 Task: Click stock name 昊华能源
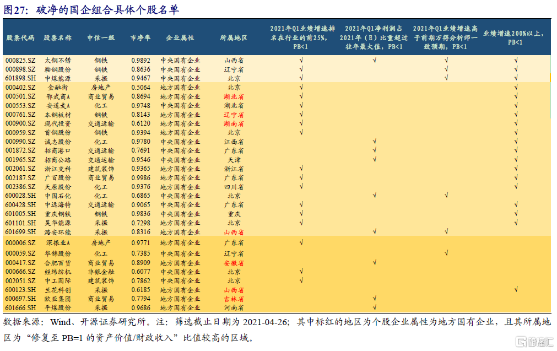pos(57,223)
